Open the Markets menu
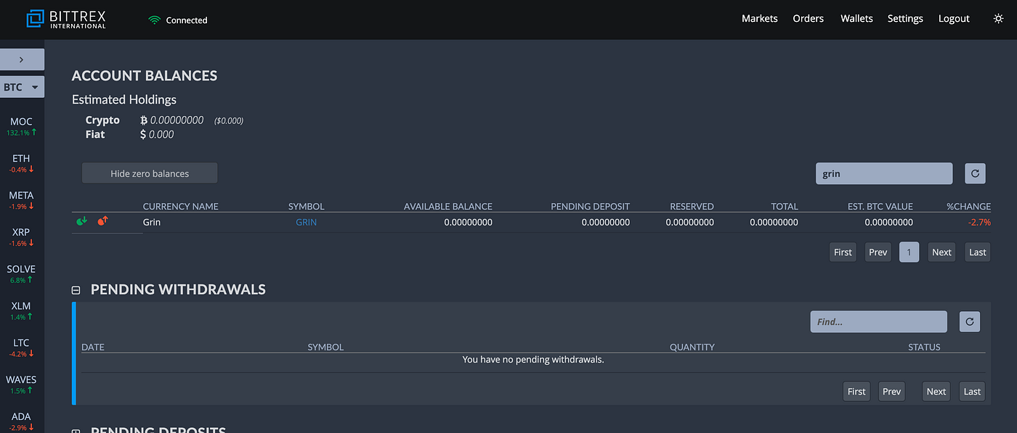 [759, 19]
